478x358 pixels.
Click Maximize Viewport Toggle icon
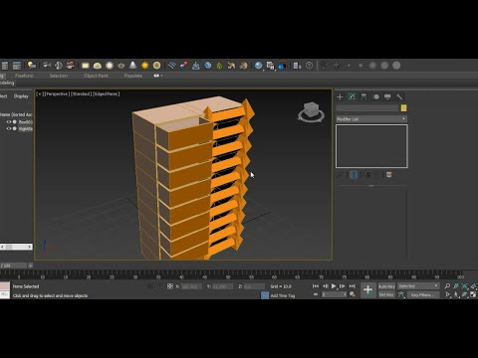(x=473, y=294)
